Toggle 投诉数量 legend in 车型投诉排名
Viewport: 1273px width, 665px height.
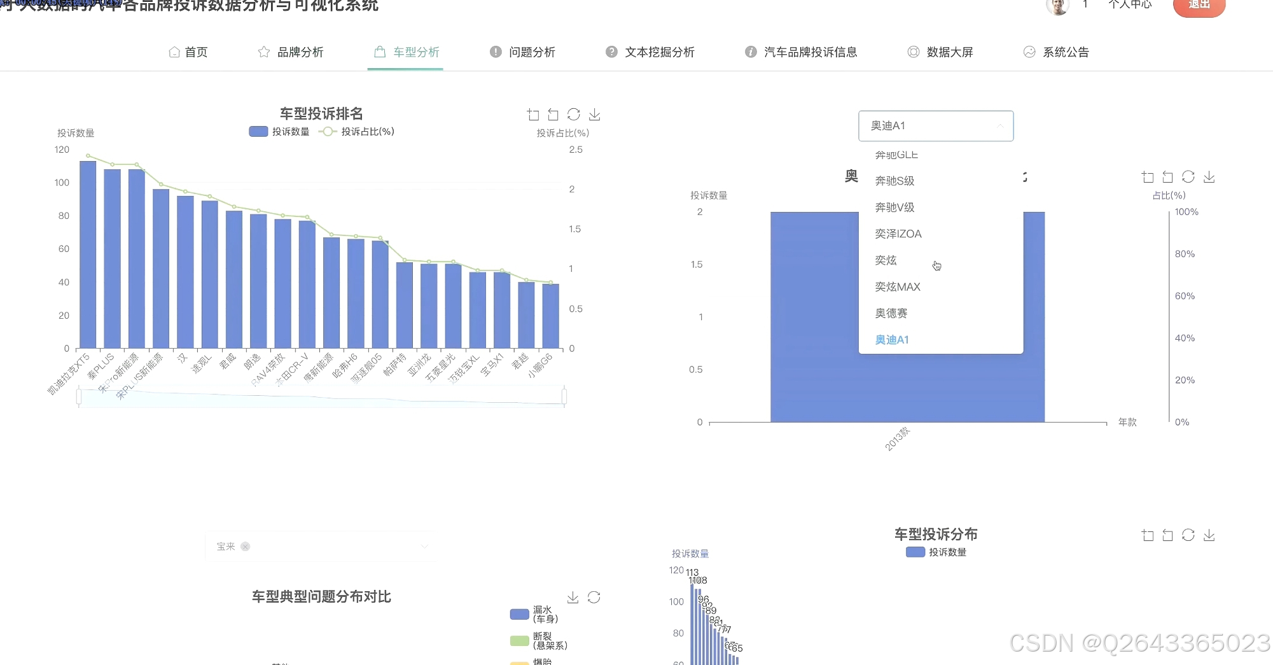coord(279,132)
